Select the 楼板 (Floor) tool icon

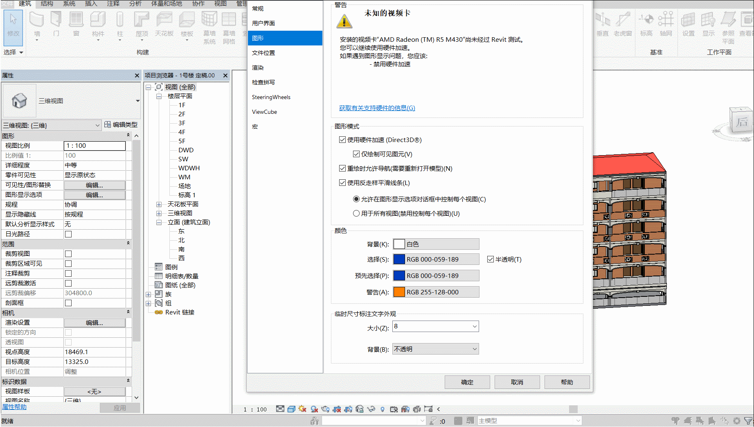click(187, 20)
